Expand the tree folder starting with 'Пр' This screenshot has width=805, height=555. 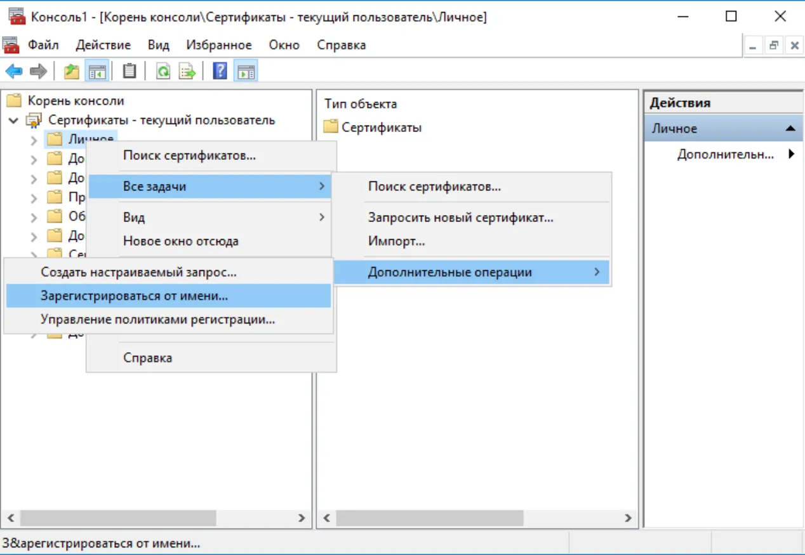[x=34, y=198]
